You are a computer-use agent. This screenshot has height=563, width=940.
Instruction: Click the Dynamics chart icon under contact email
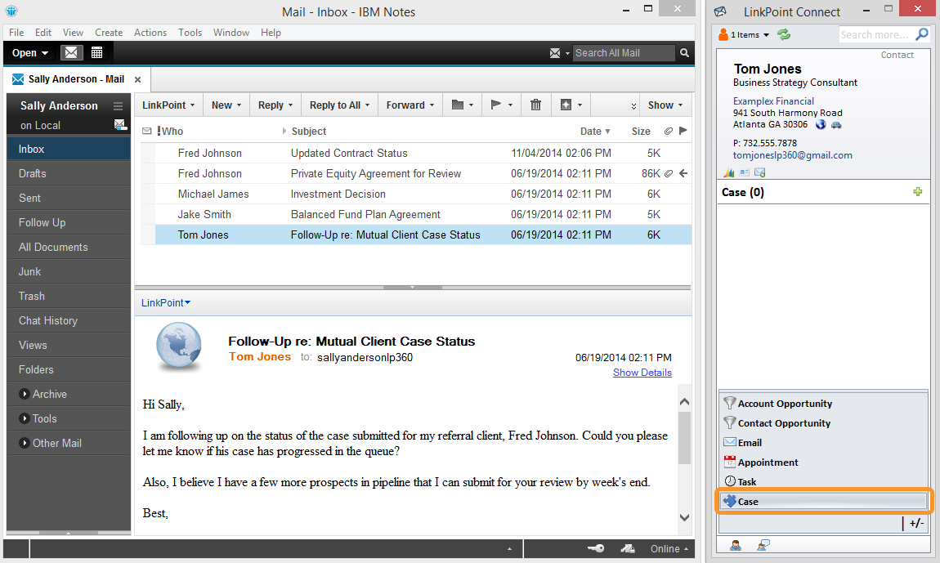tap(728, 172)
